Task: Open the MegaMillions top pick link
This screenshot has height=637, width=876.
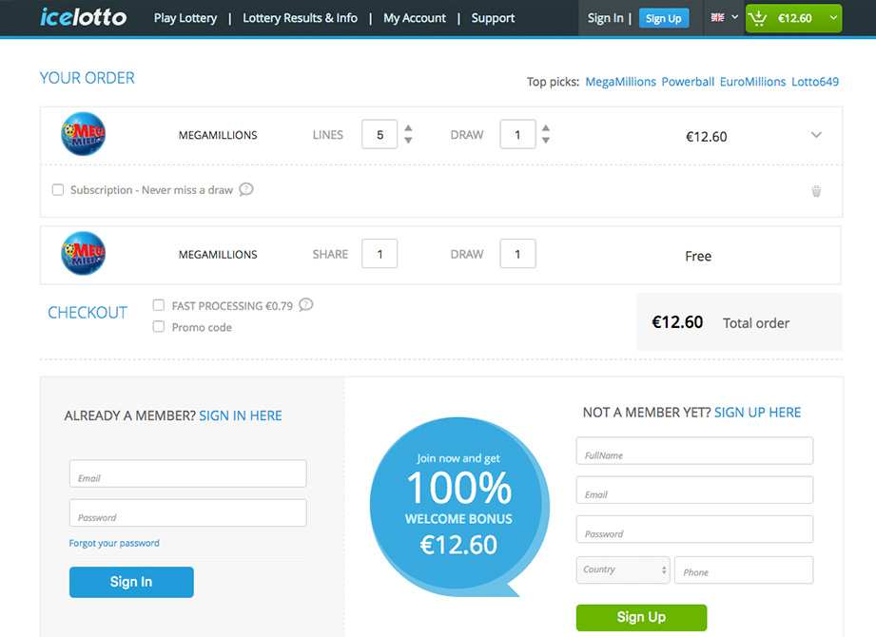Action: tap(621, 82)
